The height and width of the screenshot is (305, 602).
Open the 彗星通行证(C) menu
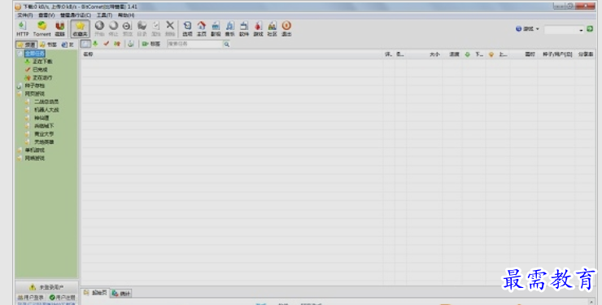point(75,15)
